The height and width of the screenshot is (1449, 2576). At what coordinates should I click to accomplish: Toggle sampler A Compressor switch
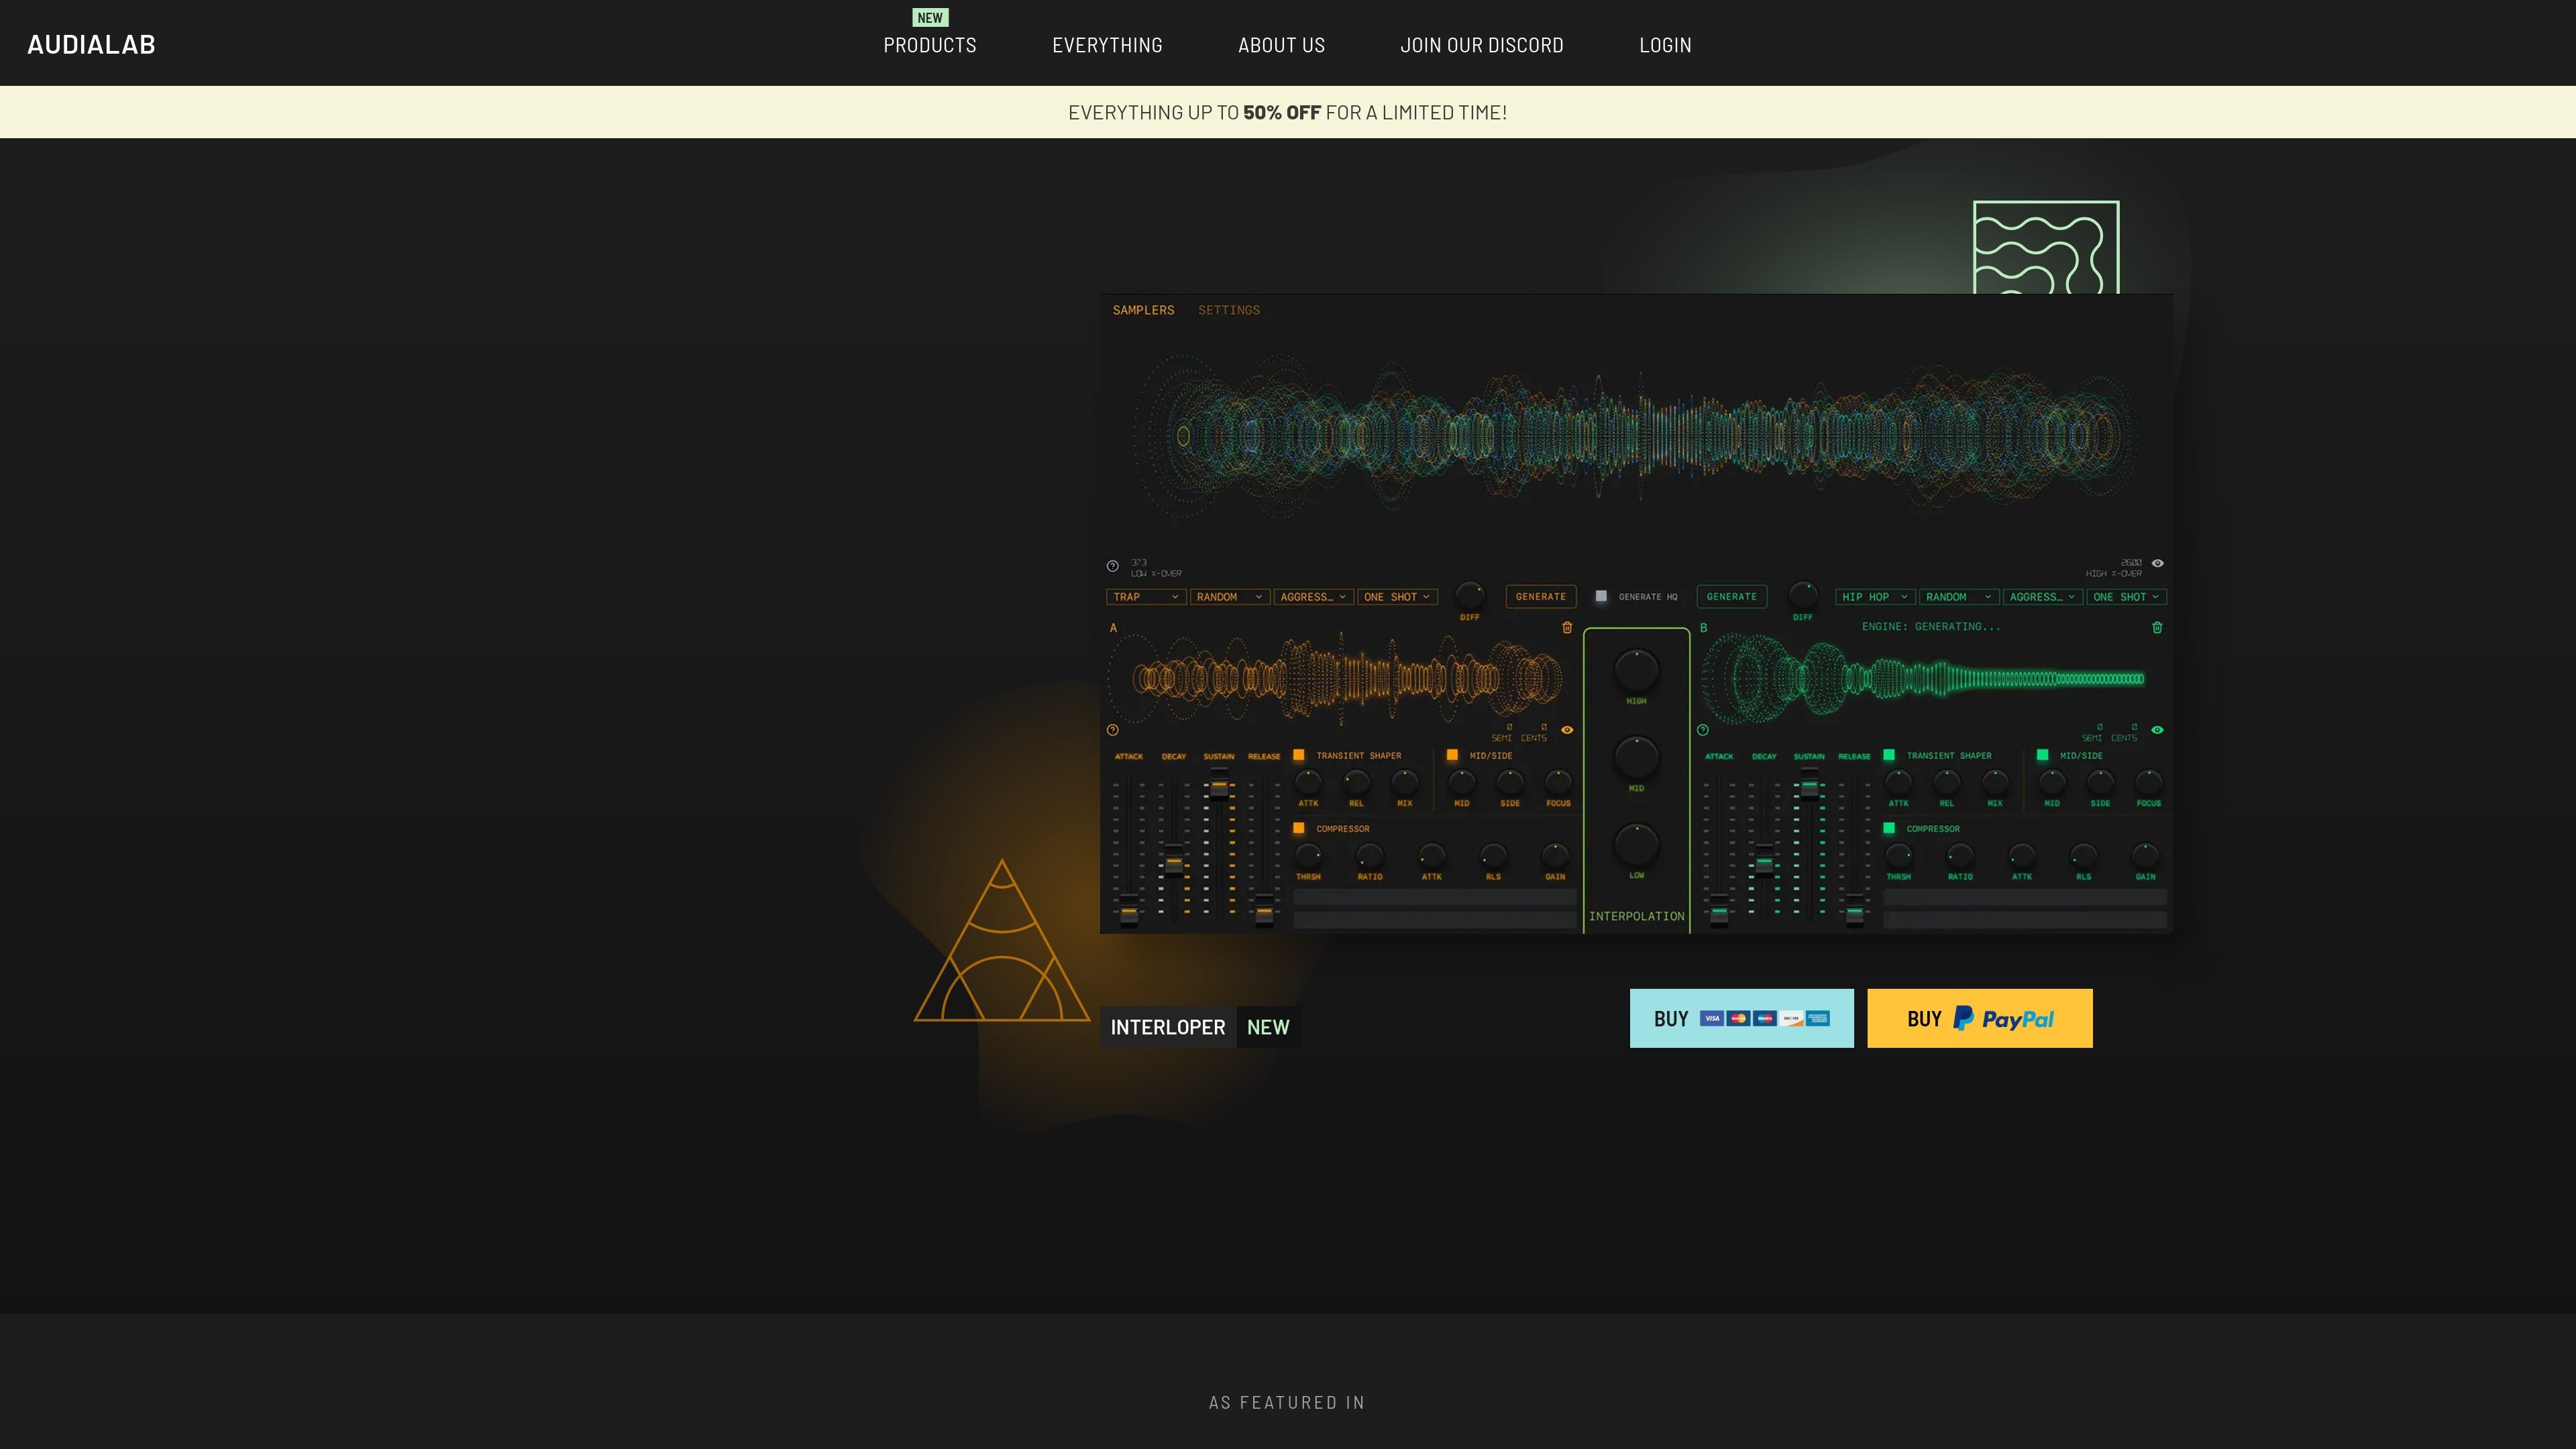coord(1299,828)
